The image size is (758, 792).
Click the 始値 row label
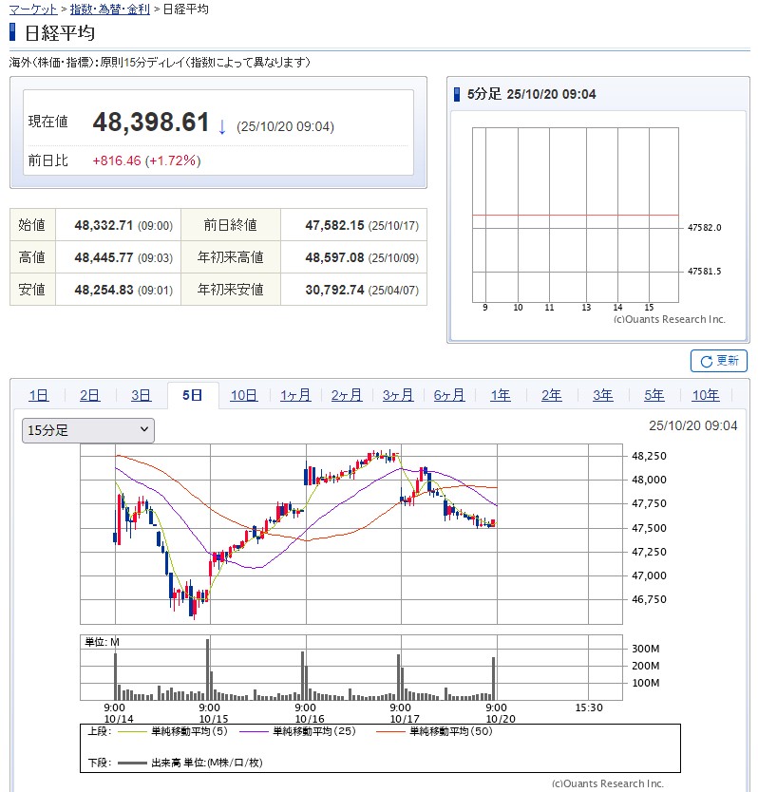(x=32, y=225)
